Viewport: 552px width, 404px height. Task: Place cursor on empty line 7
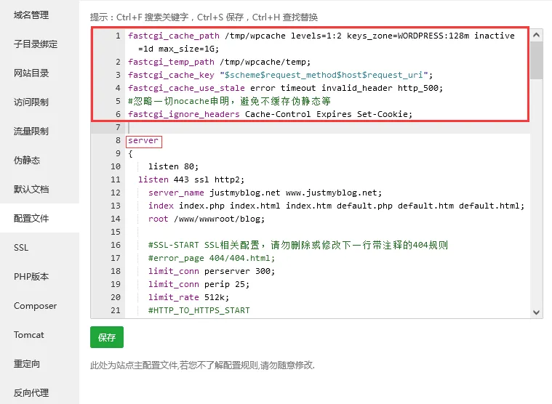coord(327,127)
